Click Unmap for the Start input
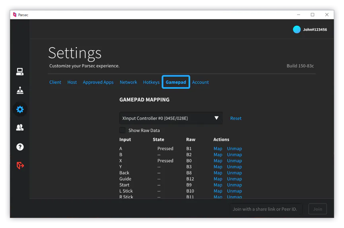Viewport: 344px width, 228px height. pos(234,185)
